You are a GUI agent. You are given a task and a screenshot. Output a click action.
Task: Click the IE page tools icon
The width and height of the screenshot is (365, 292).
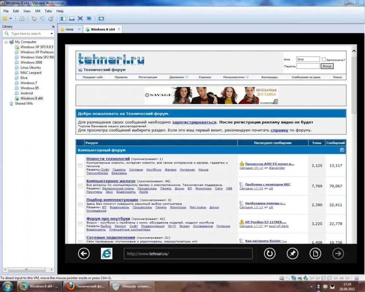tap(315, 254)
